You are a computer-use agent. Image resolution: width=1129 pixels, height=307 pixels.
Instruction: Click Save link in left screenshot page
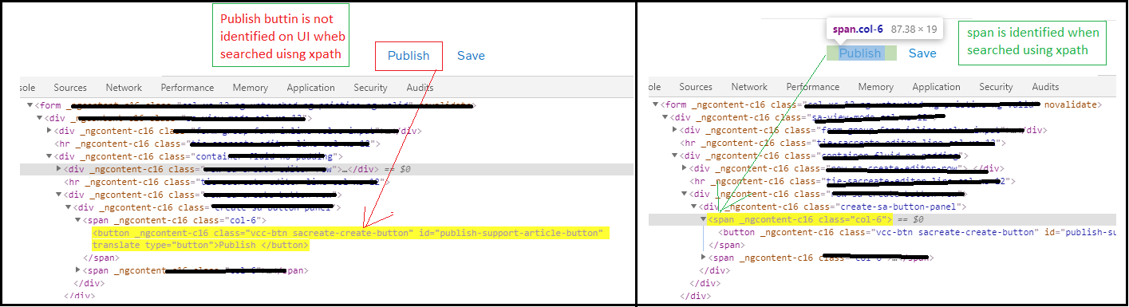pos(471,56)
